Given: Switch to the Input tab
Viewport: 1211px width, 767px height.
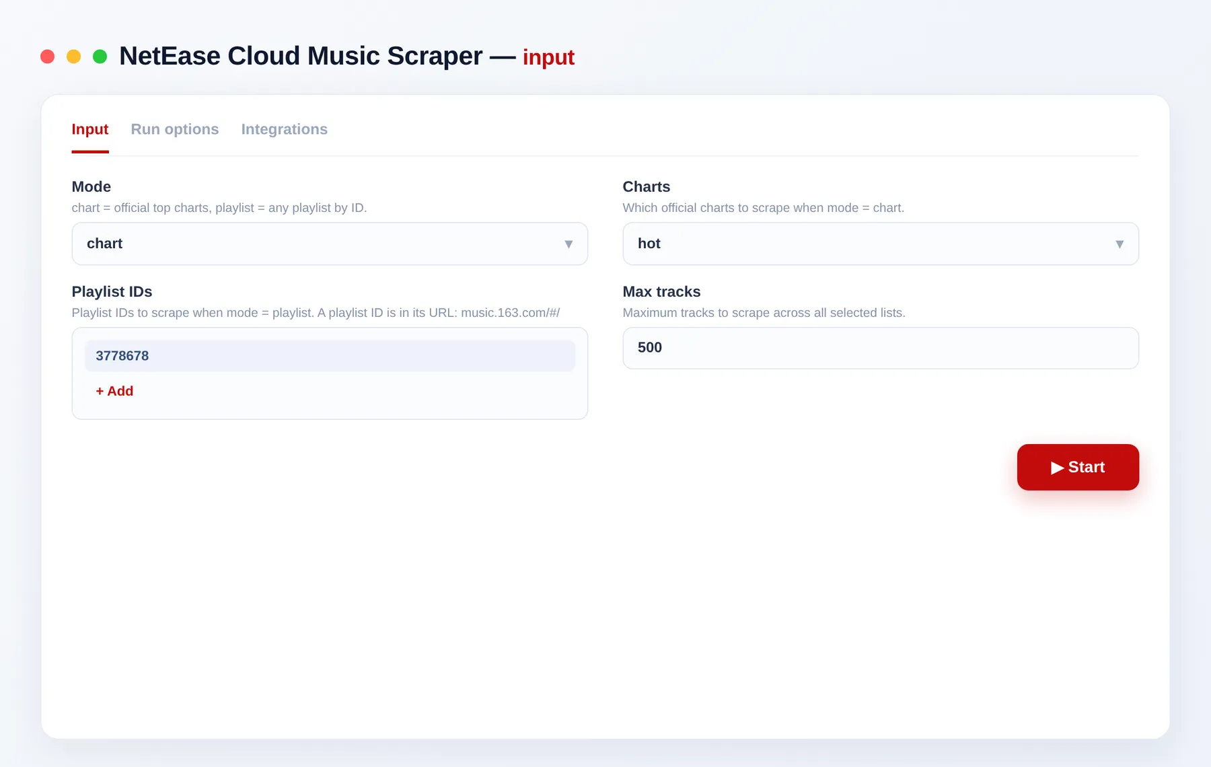Looking at the screenshot, I should point(89,129).
